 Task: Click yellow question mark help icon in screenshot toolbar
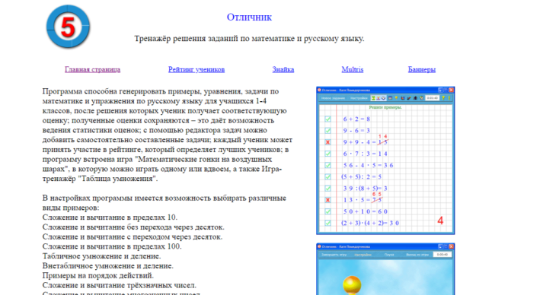tap(443, 98)
